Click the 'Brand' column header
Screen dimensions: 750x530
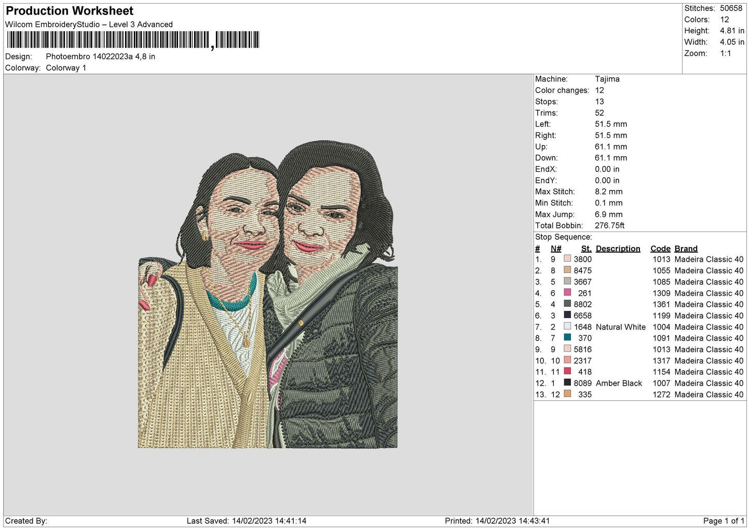tap(686, 249)
